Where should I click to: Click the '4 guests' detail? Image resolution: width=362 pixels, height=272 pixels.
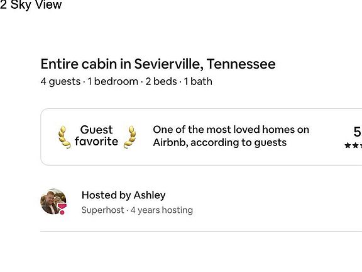60,82
